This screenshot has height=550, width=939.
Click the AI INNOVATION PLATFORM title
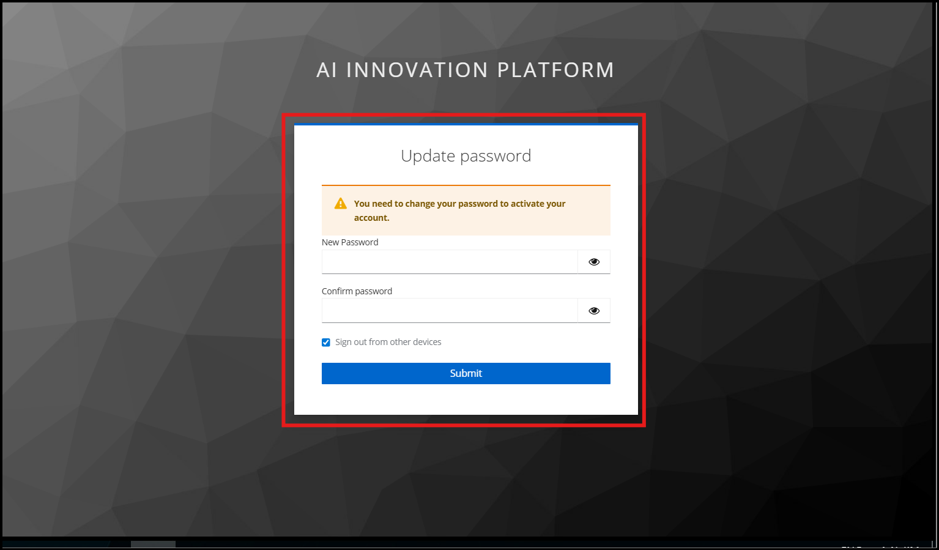(466, 70)
